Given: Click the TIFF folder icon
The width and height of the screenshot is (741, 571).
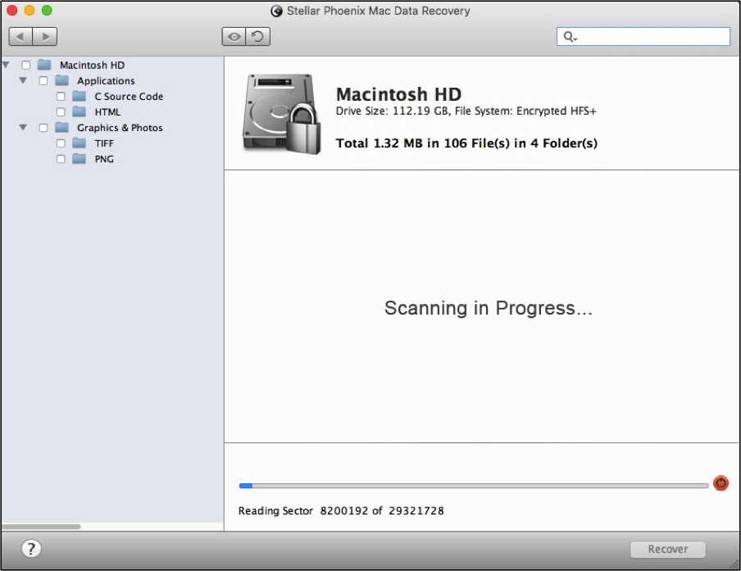Looking at the screenshot, I should 80,143.
